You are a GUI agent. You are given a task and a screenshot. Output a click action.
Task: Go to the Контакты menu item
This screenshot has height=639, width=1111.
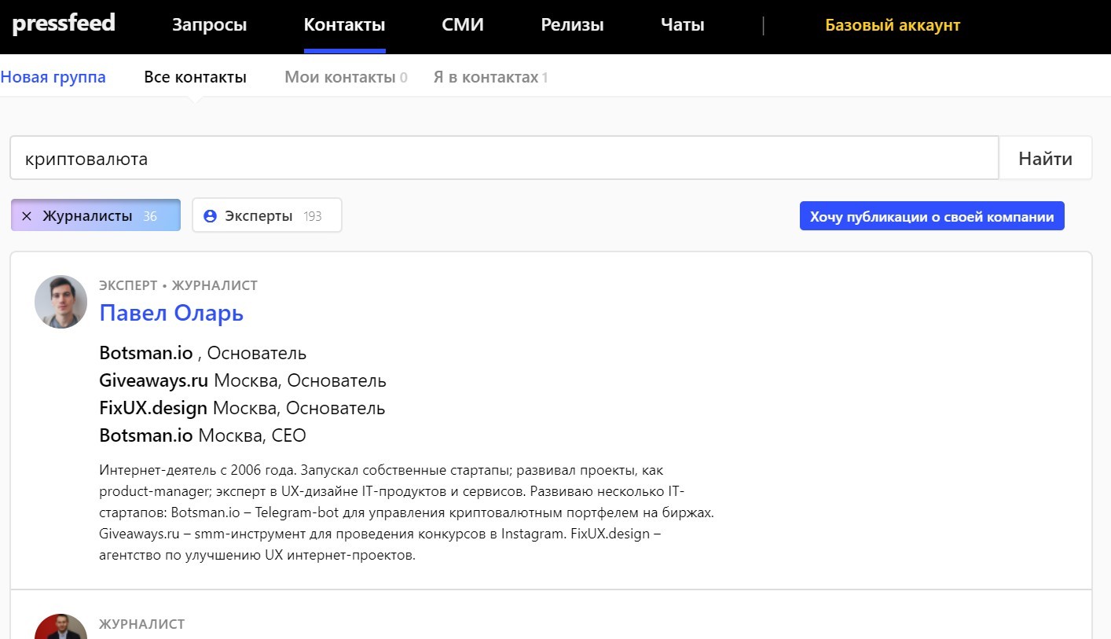344,25
